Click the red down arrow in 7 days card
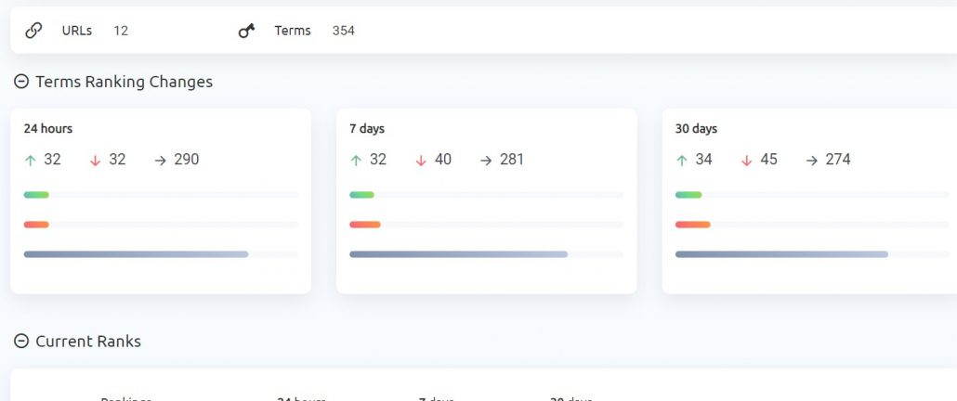The height and width of the screenshot is (401, 957). pyautogui.click(x=421, y=161)
